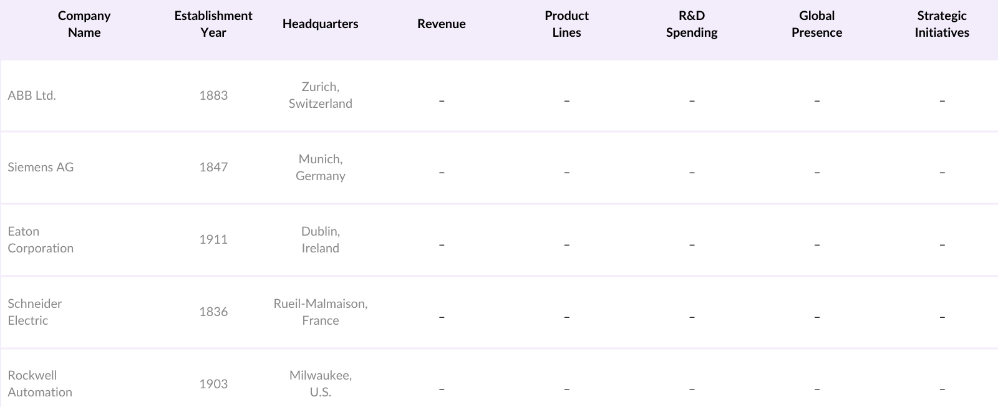This screenshot has width=998, height=407.
Task: Select the Product Lines column header
Action: [566, 24]
